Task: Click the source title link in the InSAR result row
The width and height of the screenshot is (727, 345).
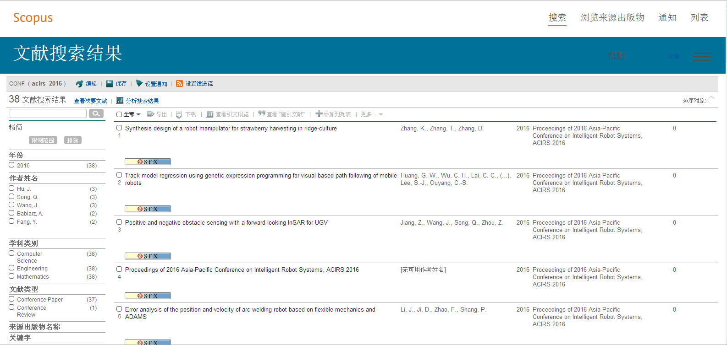Action: [588, 230]
